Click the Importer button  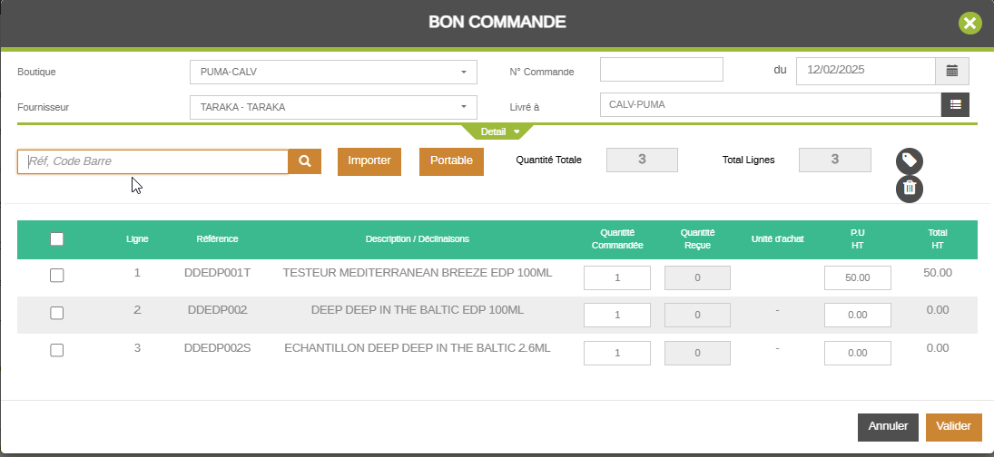tap(369, 161)
